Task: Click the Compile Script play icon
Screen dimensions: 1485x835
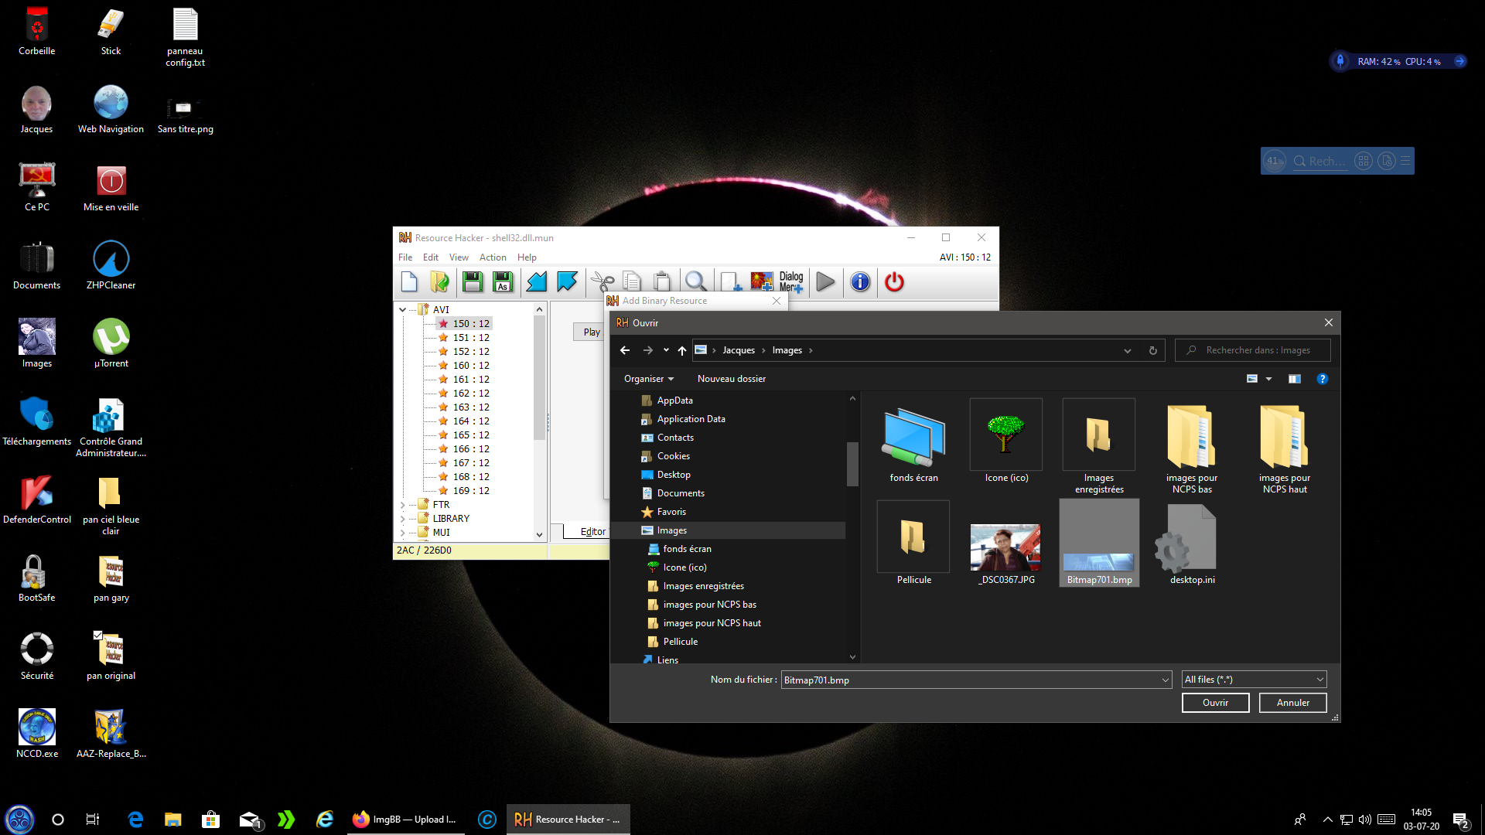Action: (x=825, y=282)
